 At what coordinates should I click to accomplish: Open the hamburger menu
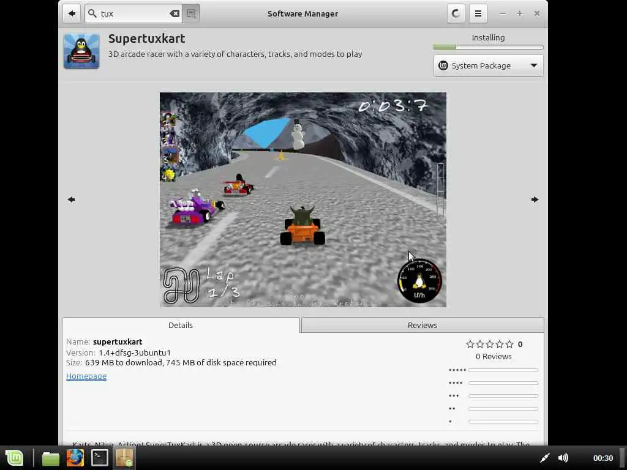pos(478,13)
